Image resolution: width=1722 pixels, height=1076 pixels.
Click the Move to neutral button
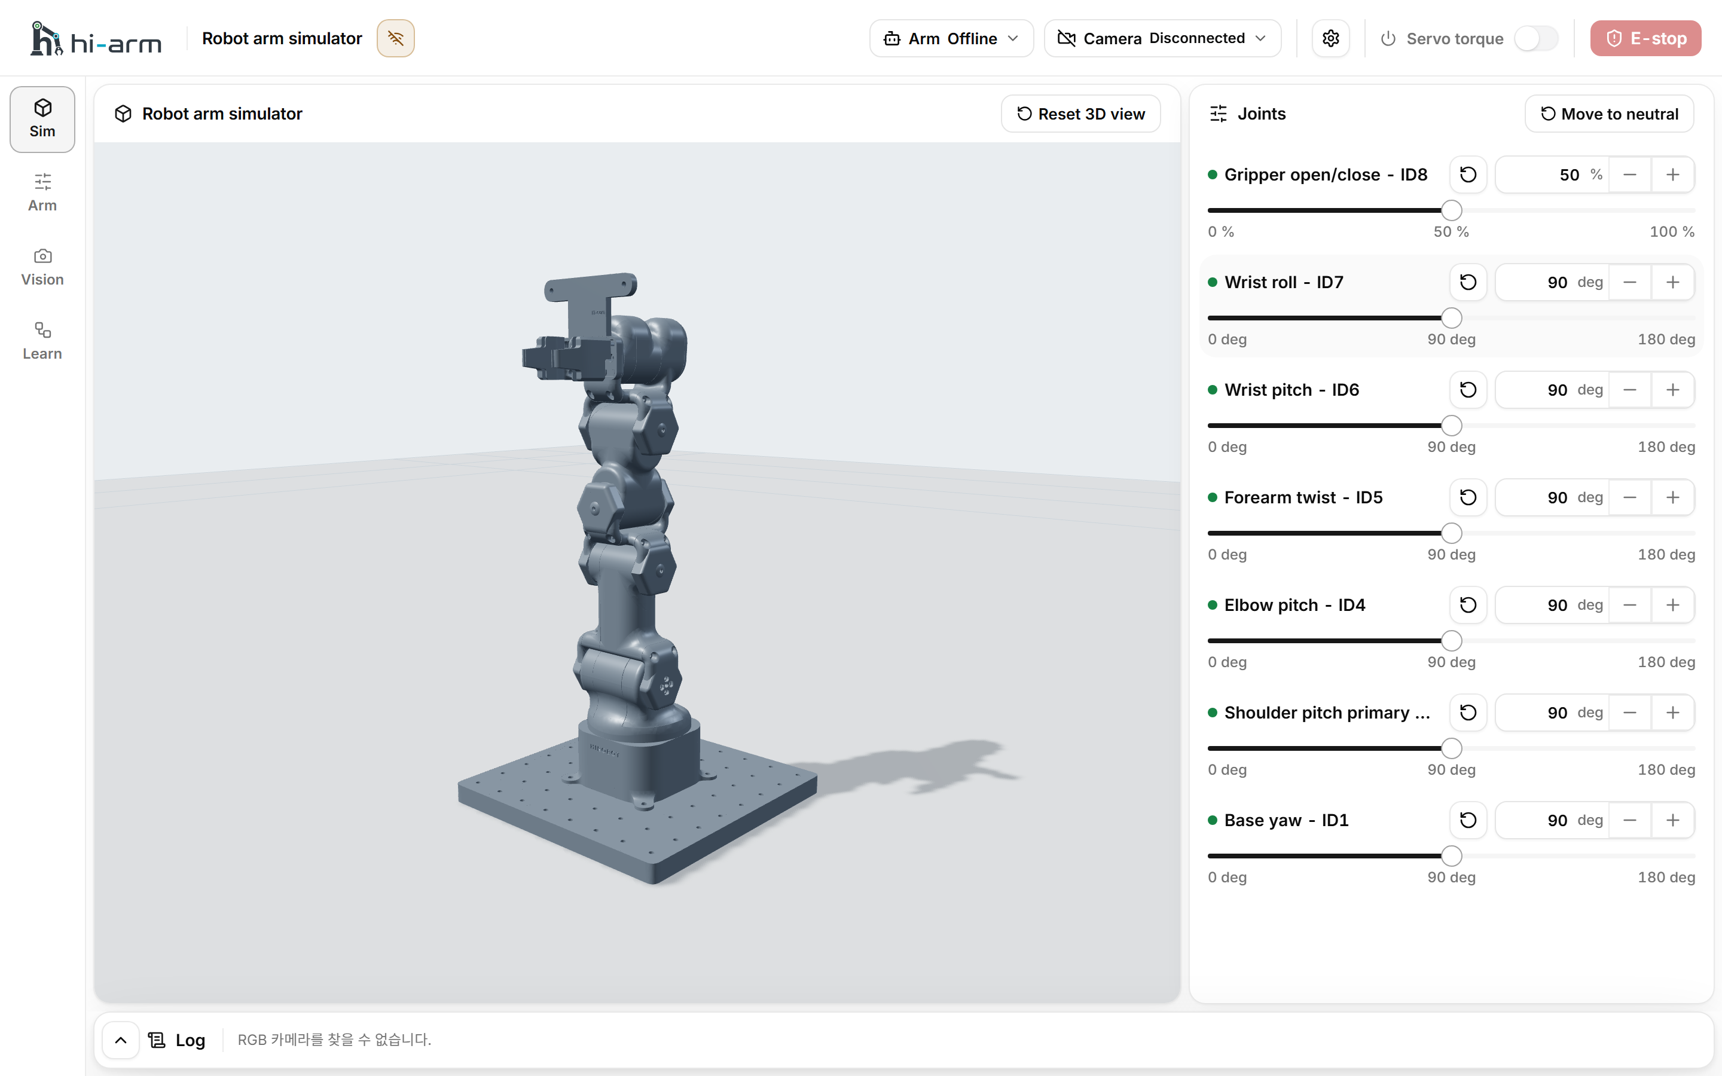1609,114
